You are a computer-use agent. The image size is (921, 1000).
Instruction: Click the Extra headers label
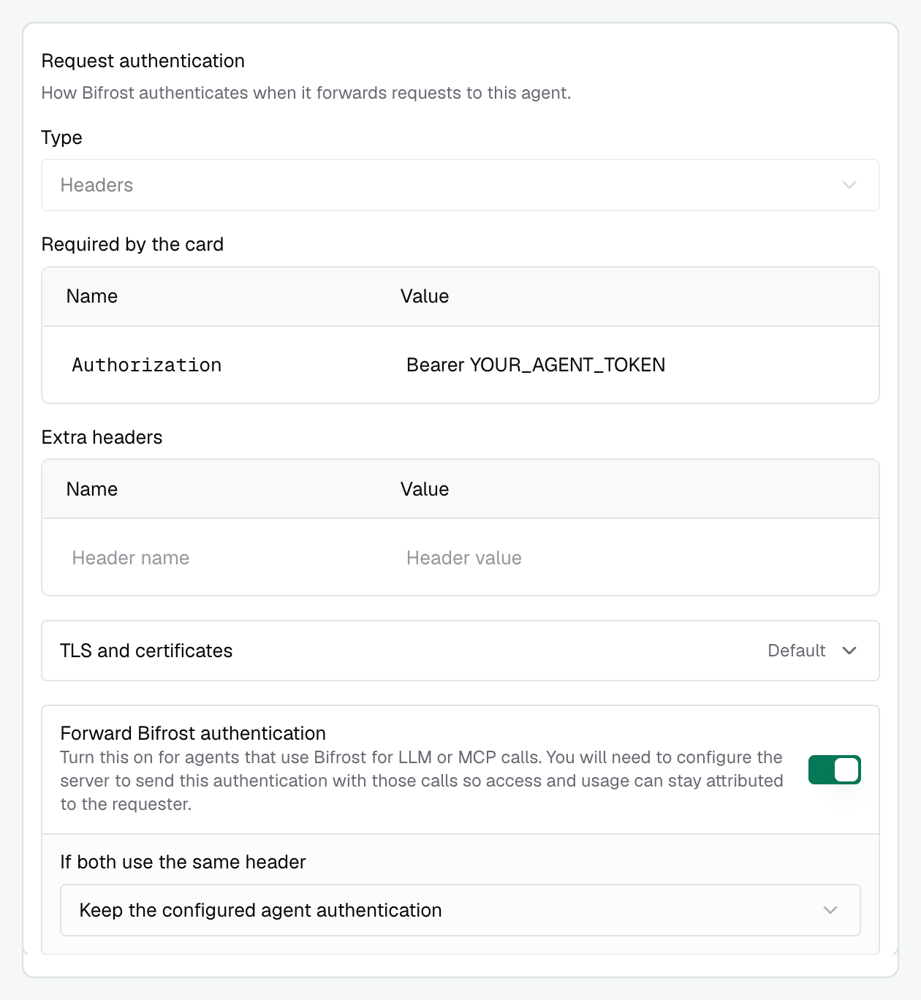click(x=102, y=437)
